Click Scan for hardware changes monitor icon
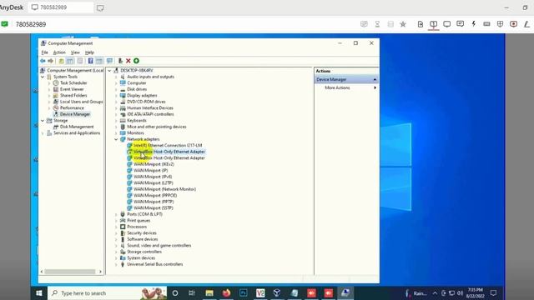534x300 pixels. click(x=109, y=61)
